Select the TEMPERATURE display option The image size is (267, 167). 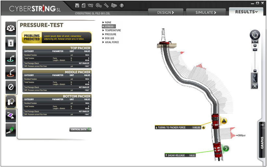click(x=112, y=30)
